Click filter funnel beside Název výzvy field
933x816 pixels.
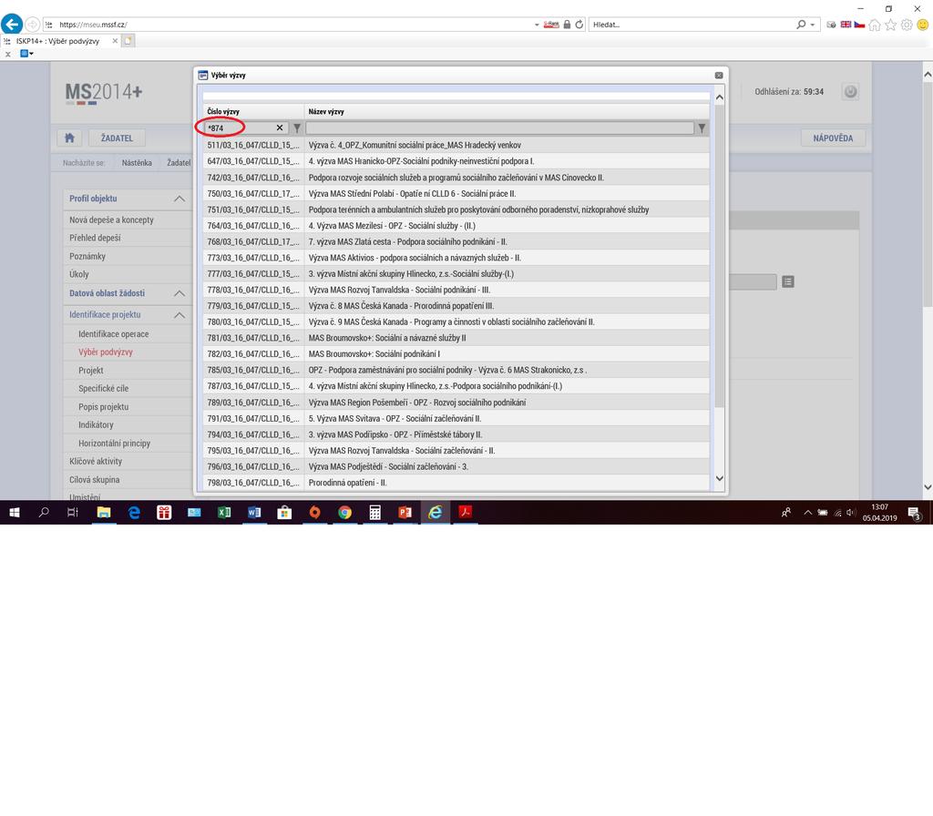point(702,127)
